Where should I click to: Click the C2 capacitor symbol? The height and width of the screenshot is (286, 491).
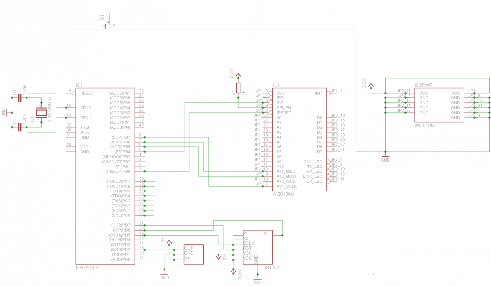point(20,127)
